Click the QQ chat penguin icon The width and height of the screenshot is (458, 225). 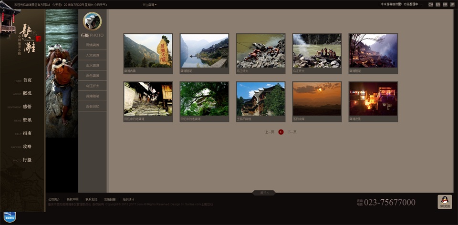coord(445,202)
